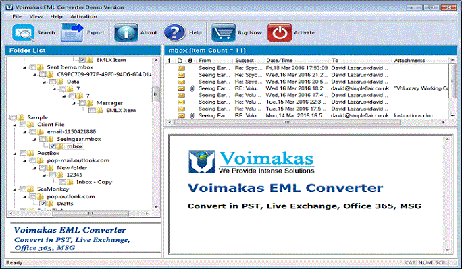This screenshot has height=269, width=462.
Task: Open the File menu
Action: point(17,16)
